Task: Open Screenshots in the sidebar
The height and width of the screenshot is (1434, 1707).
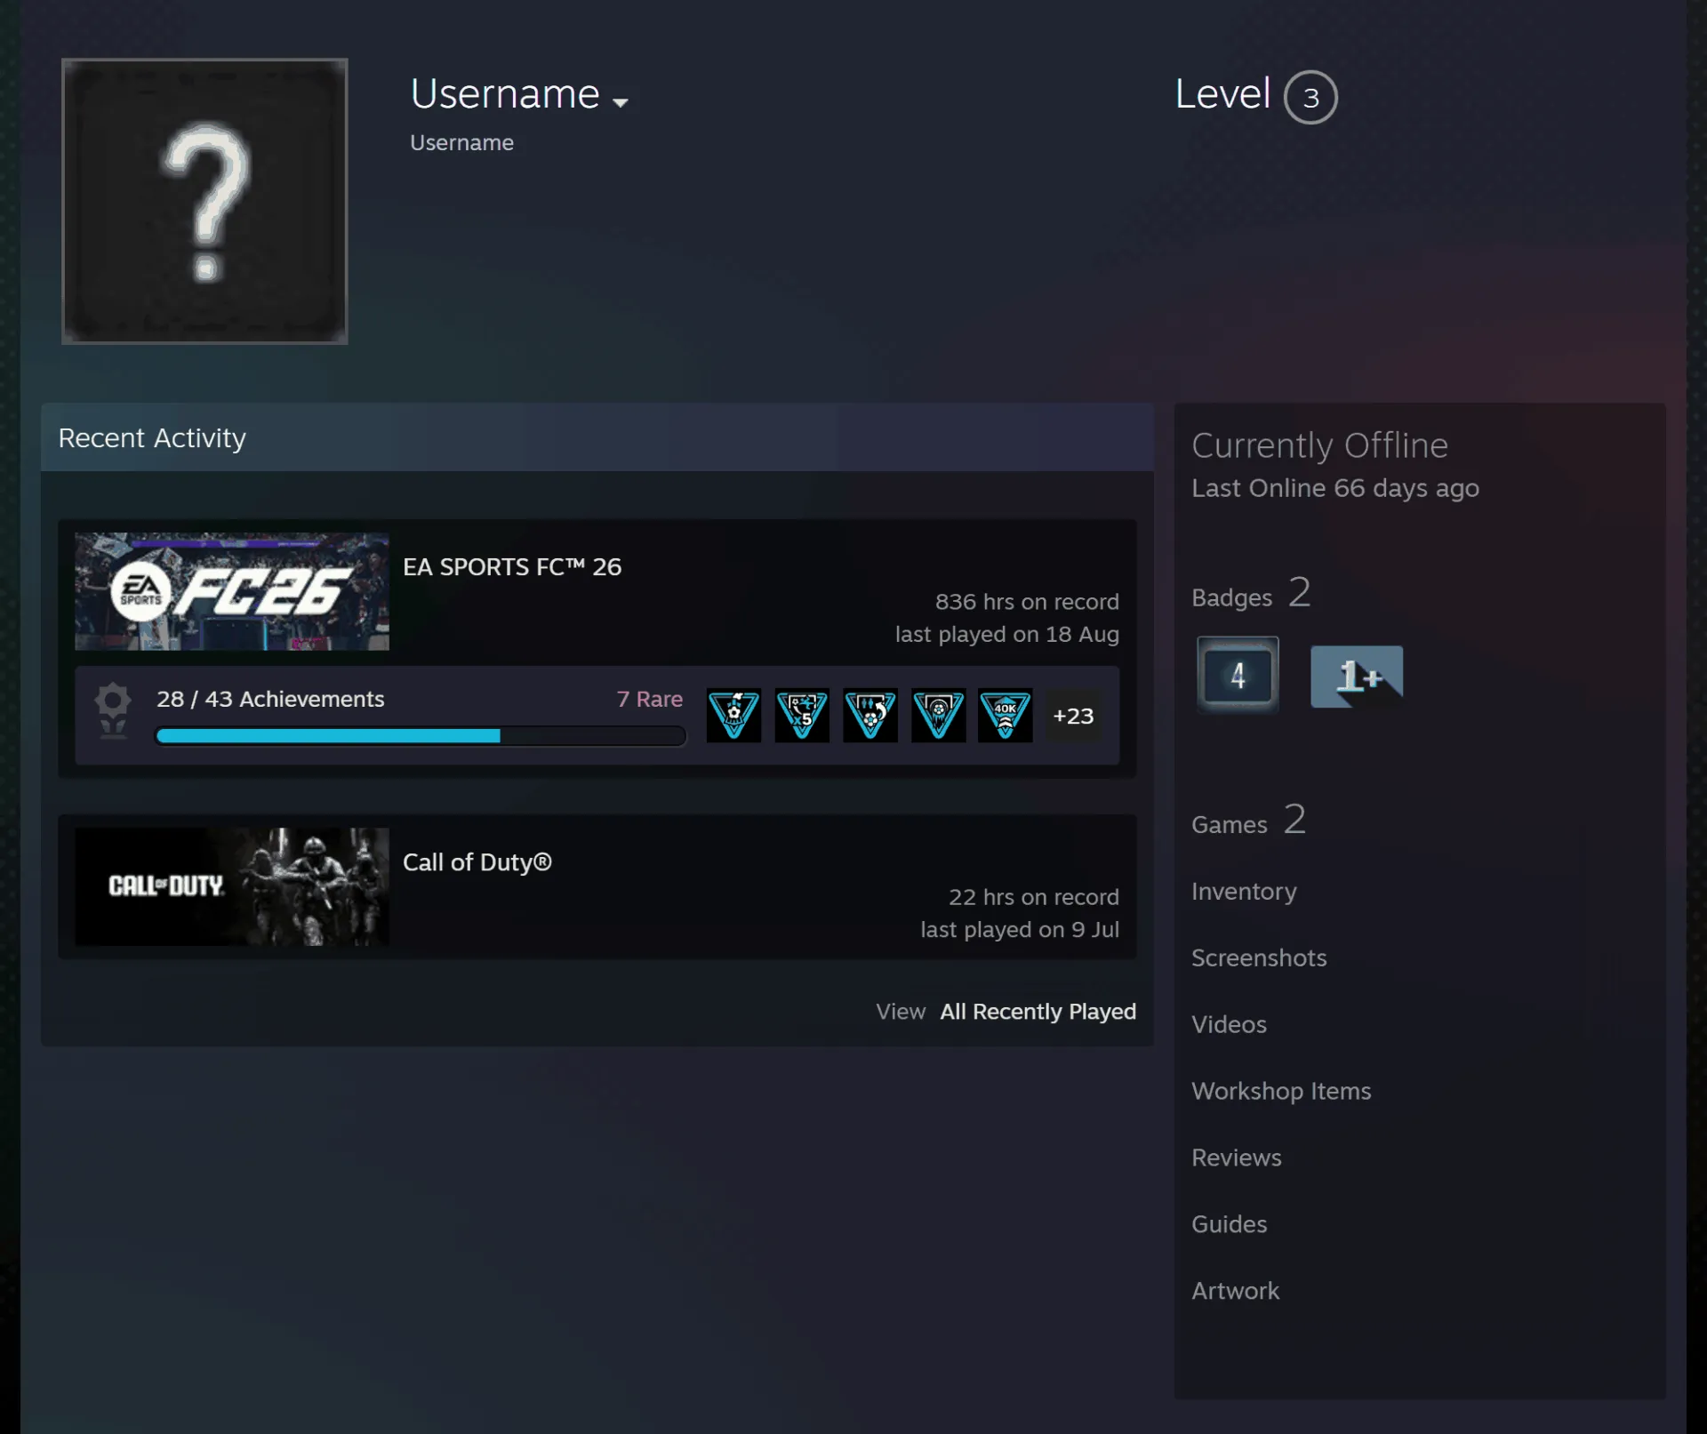Action: (x=1259, y=957)
